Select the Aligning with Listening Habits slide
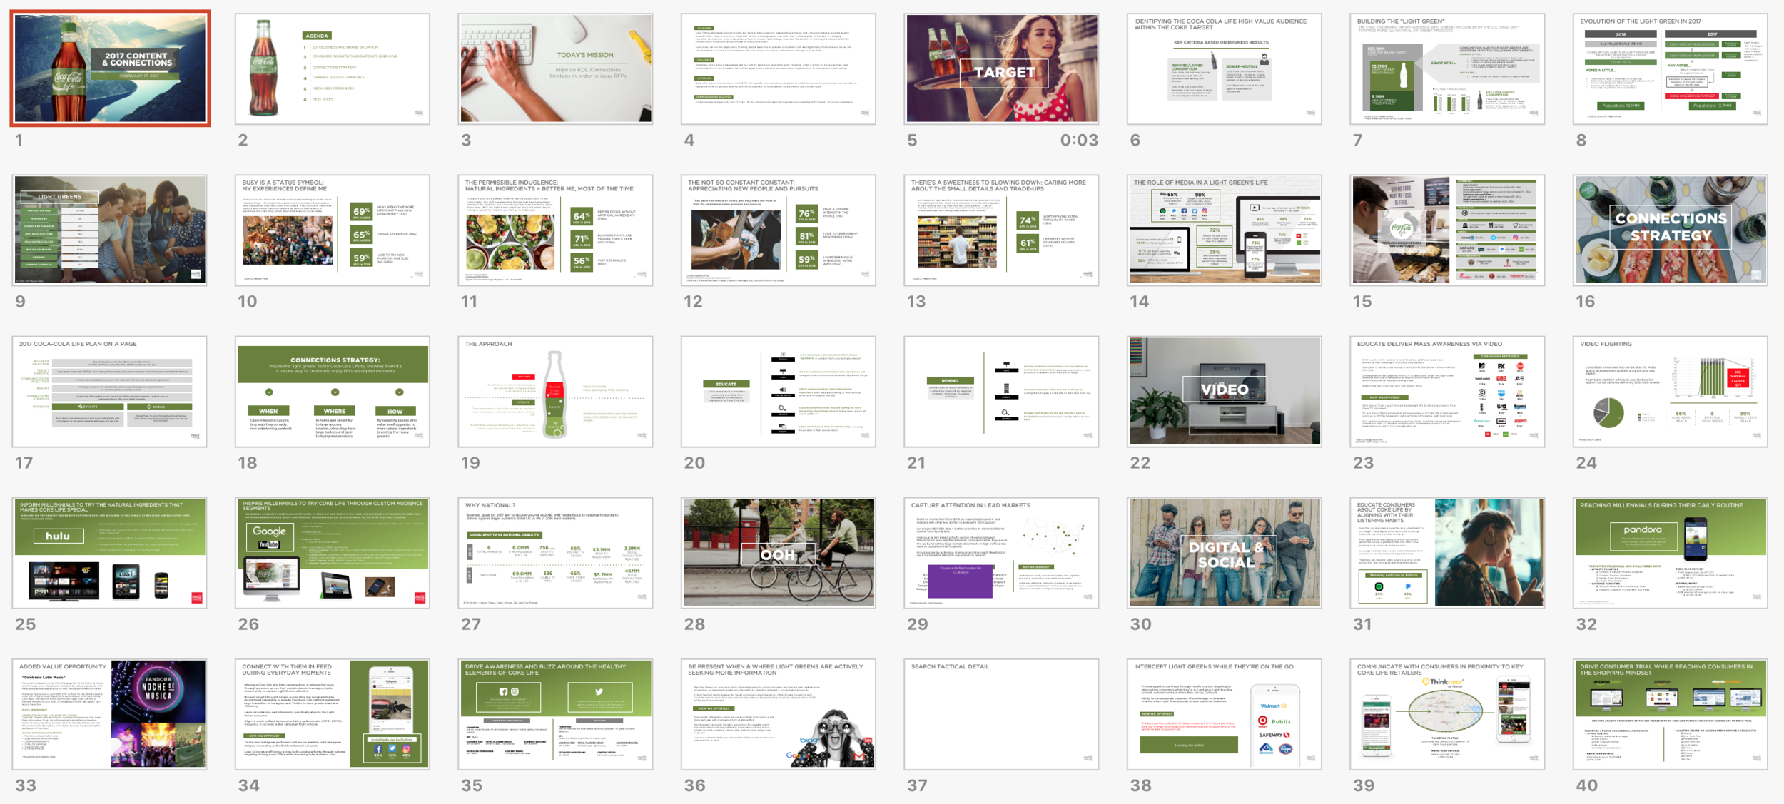The image size is (1784, 804). pyautogui.click(x=1447, y=553)
